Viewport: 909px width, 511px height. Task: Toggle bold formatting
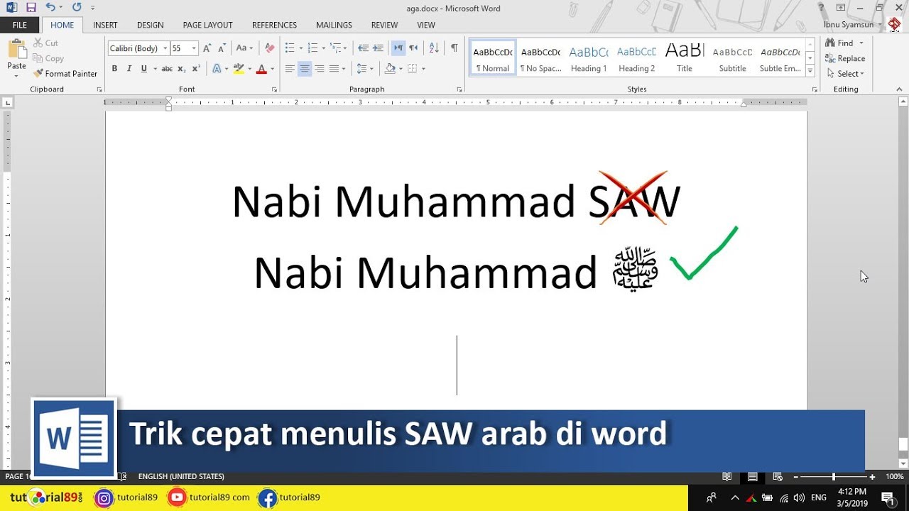(114, 69)
